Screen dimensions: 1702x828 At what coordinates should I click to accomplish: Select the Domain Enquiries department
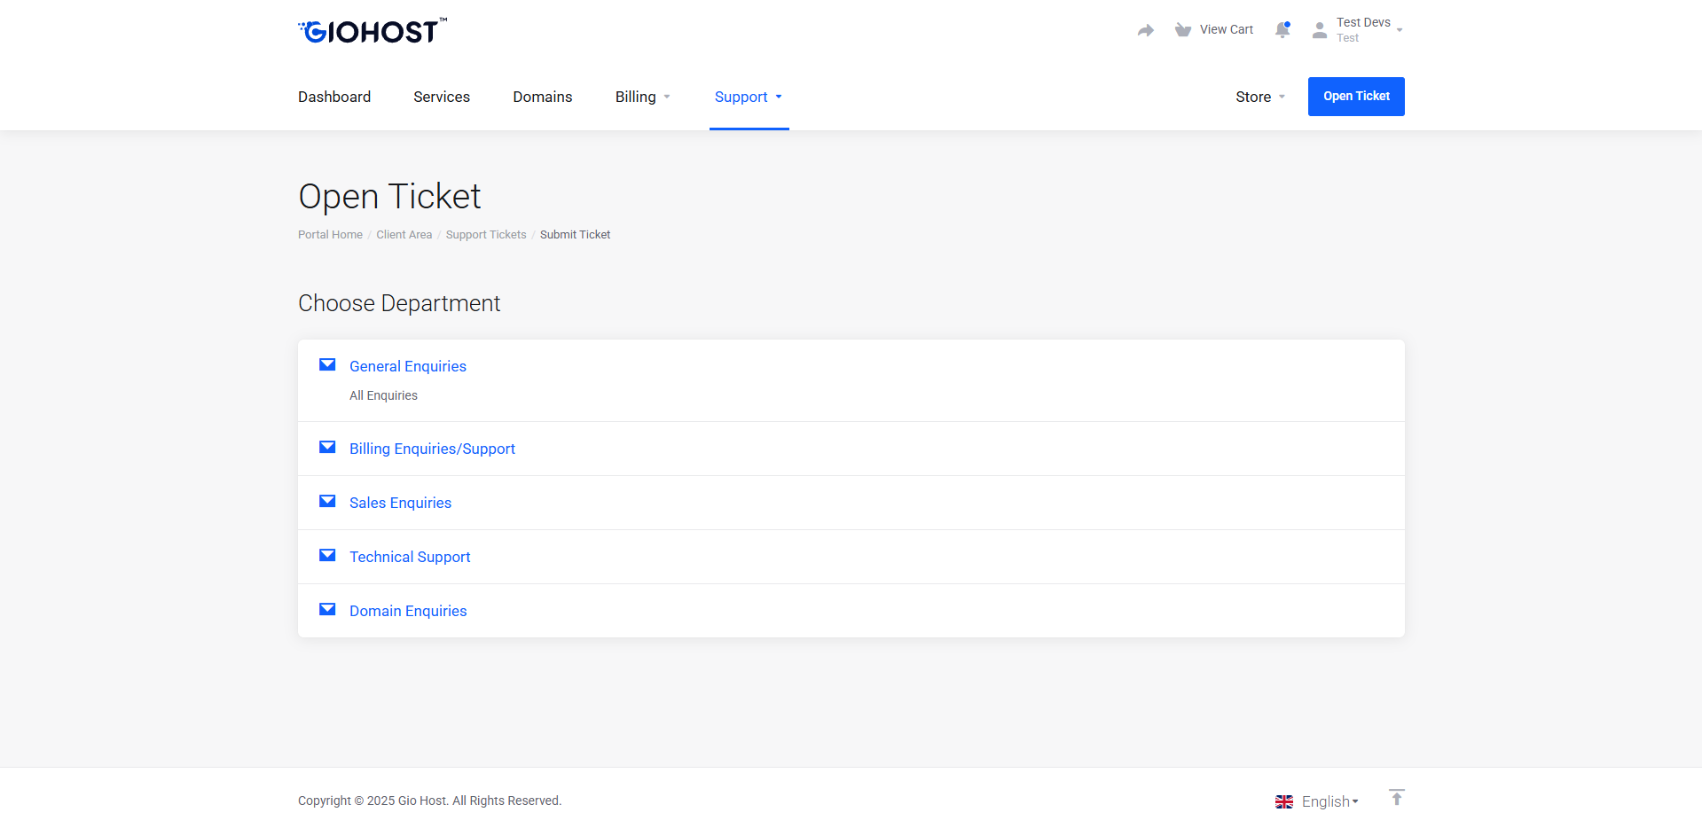(408, 611)
